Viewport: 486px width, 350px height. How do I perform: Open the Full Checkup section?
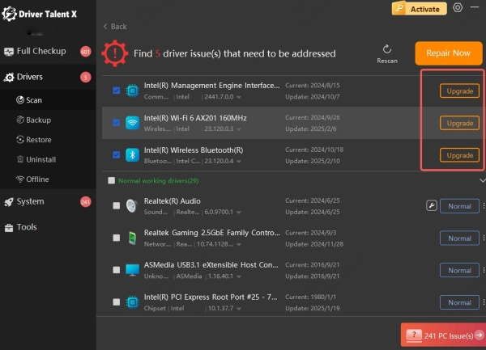(40, 51)
